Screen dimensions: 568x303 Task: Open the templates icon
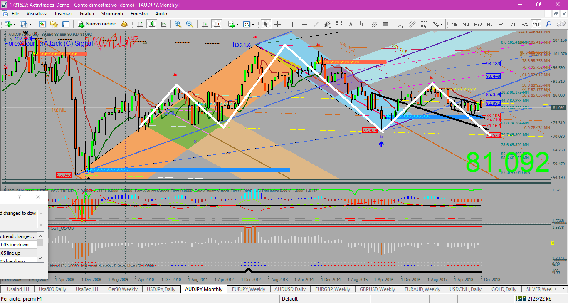click(246, 24)
